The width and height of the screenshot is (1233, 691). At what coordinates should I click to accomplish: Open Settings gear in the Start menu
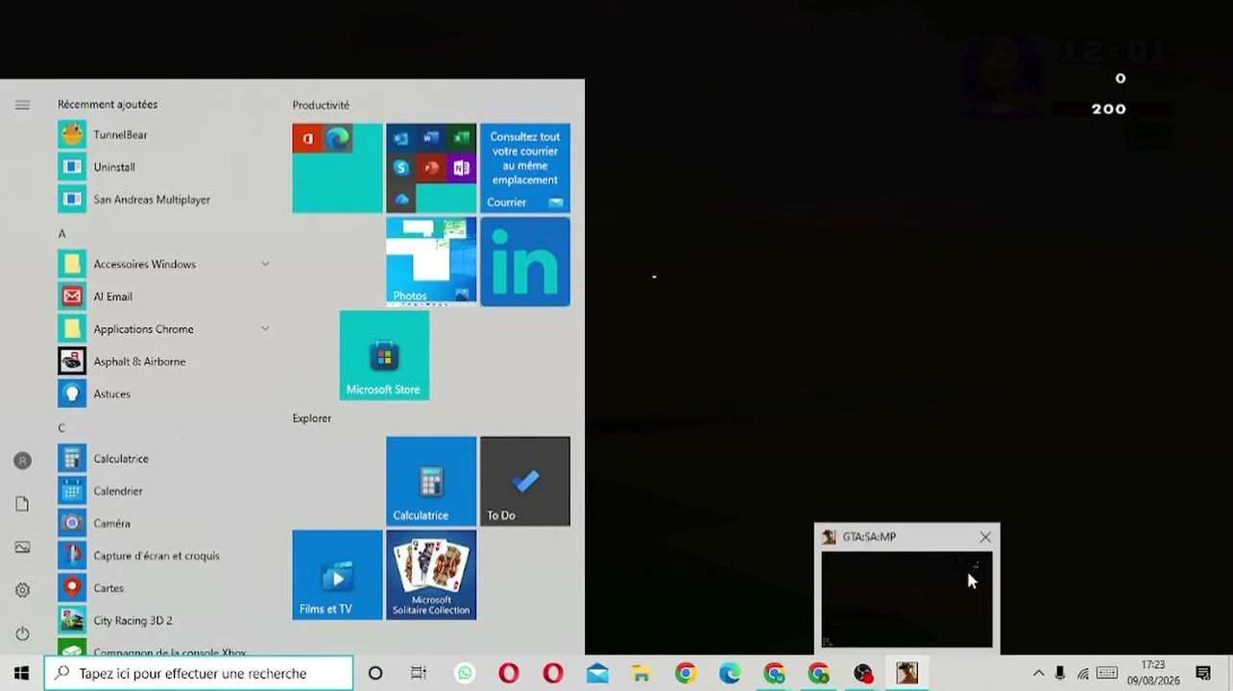tap(22, 590)
